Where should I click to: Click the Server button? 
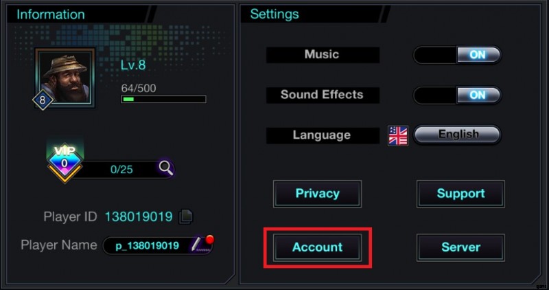point(460,247)
